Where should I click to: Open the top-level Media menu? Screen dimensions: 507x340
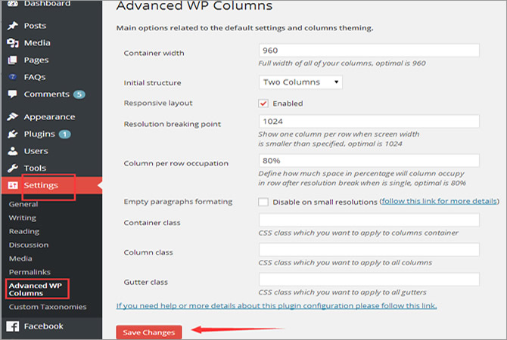[37, 43]
